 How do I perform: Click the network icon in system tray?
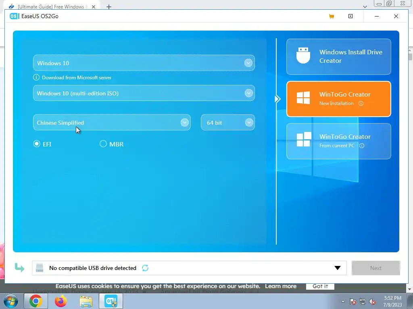[363, 302]
